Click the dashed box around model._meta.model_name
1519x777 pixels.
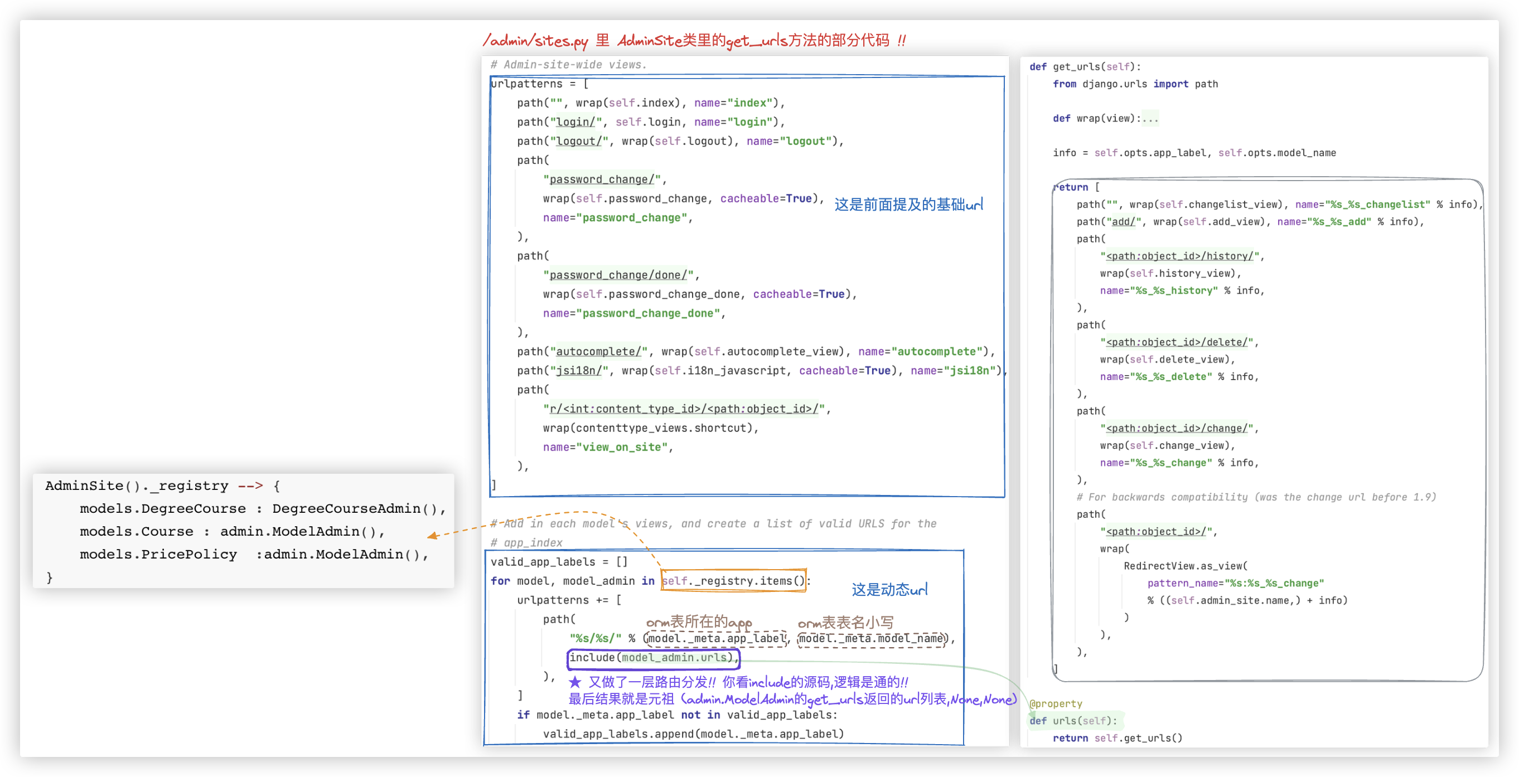(x=872, y=638)
